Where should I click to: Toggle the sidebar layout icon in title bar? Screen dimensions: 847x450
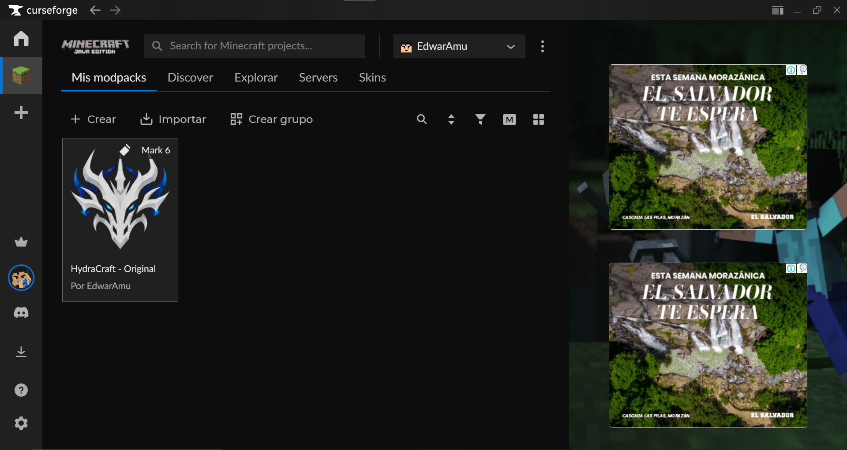click(778, 10)
